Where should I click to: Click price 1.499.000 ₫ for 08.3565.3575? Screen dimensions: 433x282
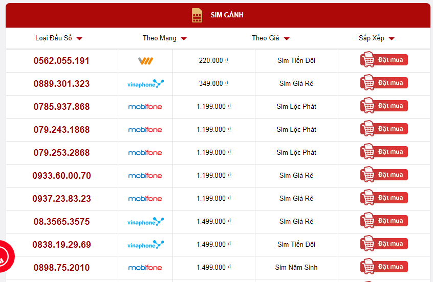213,221
